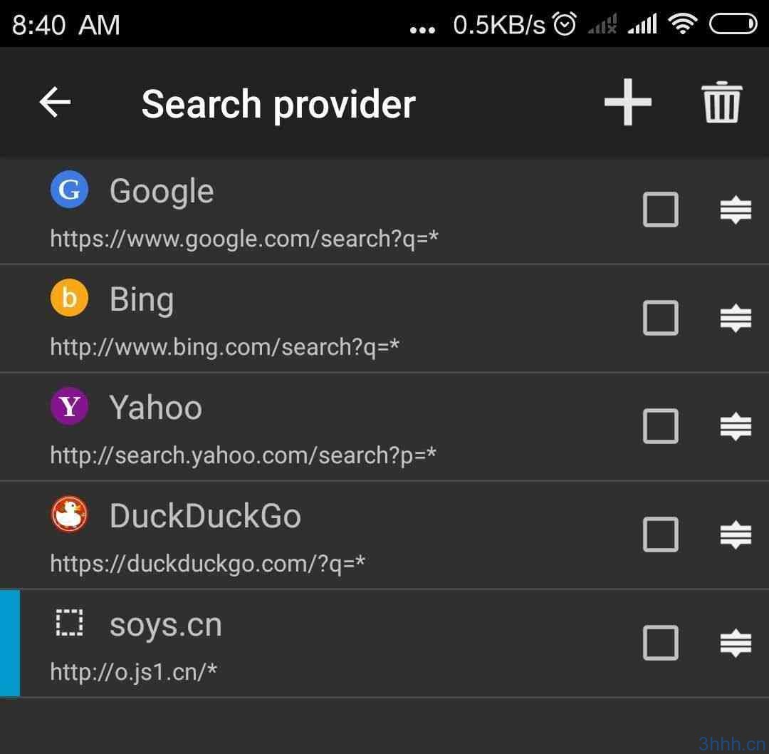The image size is (769, 754).
Task: Tap the back arrow icon
Action: tap(55, 103)
